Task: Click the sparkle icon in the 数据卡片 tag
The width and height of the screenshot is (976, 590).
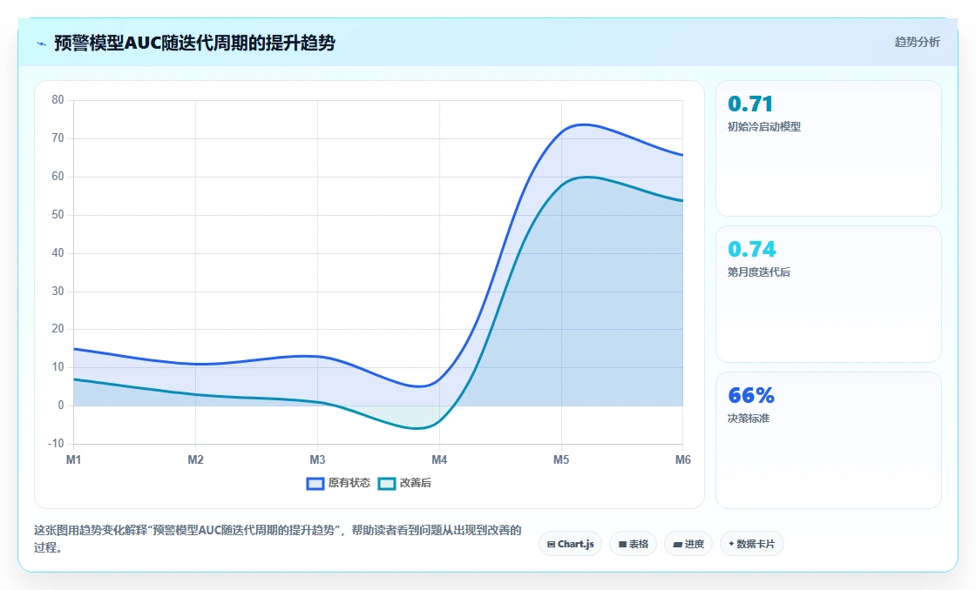Action: 731,544
